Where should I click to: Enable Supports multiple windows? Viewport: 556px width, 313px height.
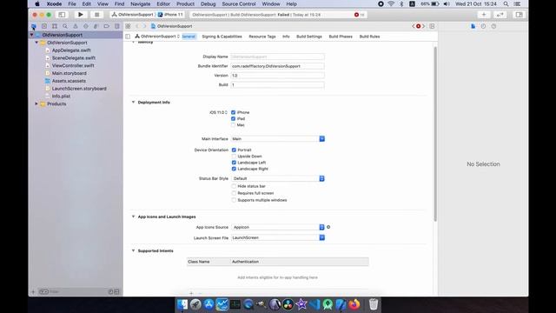click(234, 200)
